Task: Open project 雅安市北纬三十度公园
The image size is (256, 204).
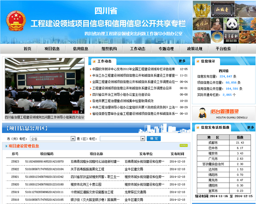Action: coord(86,184)
